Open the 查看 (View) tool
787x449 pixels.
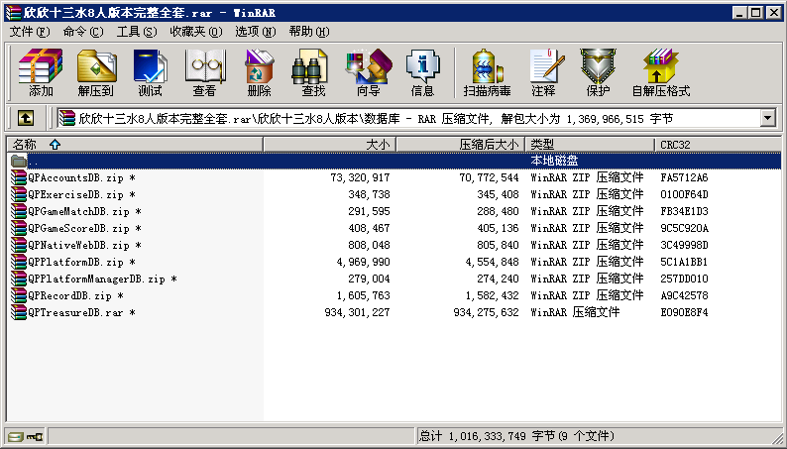pos(204,72)
